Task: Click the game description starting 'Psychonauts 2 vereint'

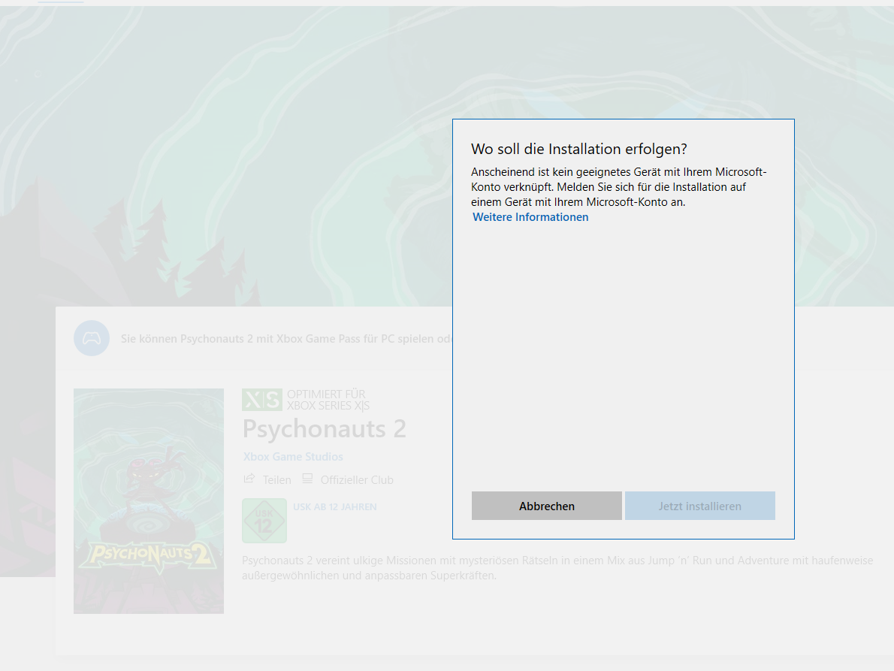Action: 557,568
